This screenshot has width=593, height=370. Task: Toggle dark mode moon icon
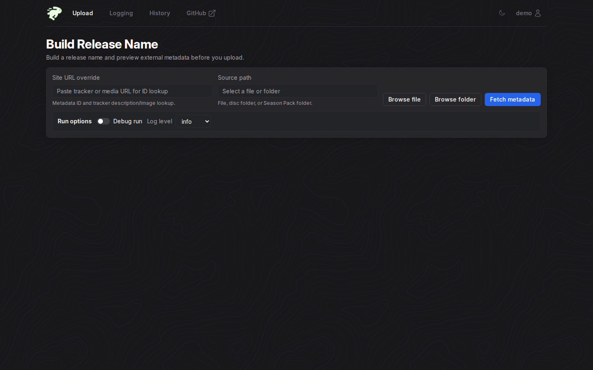click(502, 13)
